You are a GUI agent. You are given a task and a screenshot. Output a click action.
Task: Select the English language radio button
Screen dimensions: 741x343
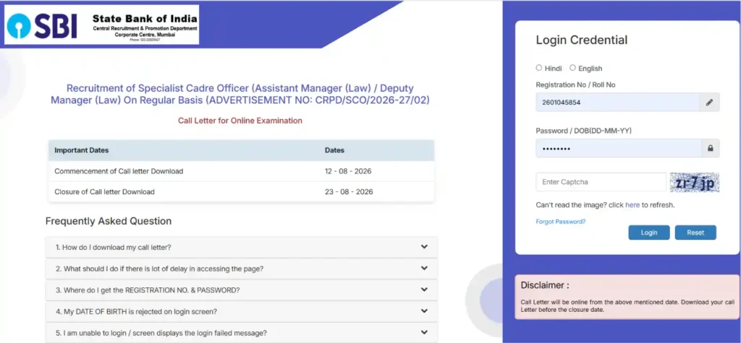[x=573, y=68]
